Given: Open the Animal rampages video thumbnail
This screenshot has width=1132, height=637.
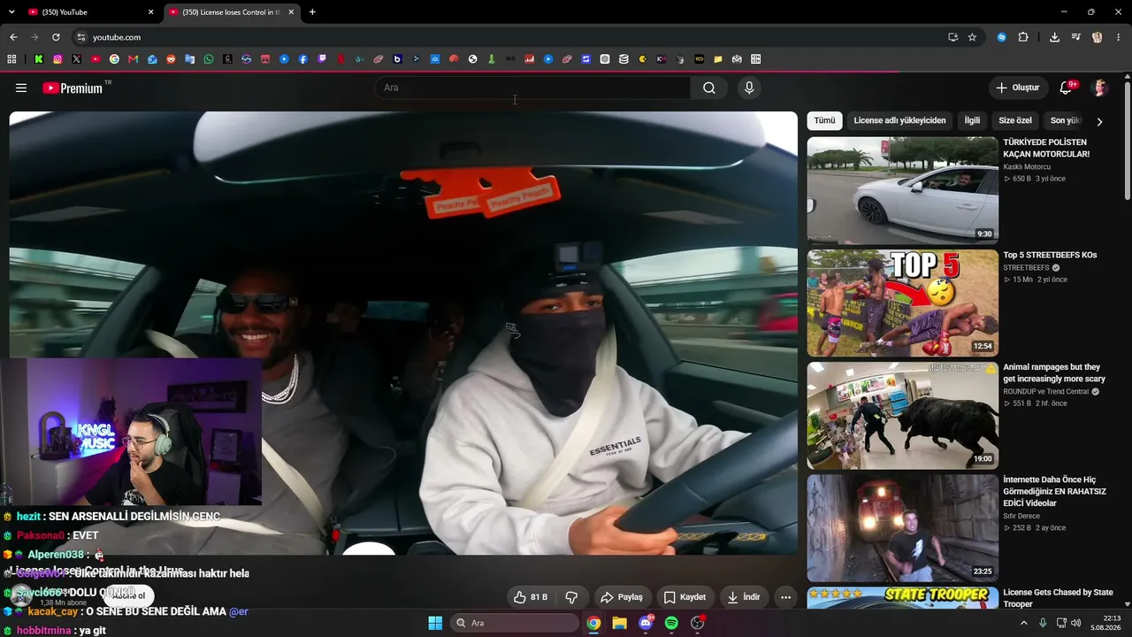Looking at the screenshot, I should (903, 415).
